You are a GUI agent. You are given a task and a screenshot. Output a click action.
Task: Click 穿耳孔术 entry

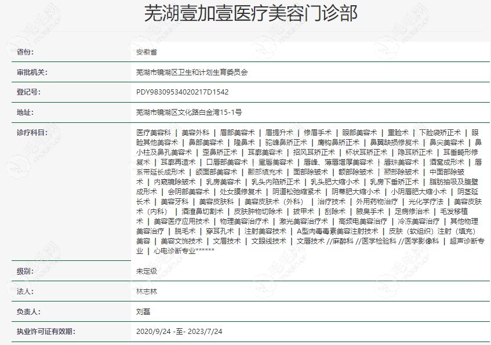220,231
